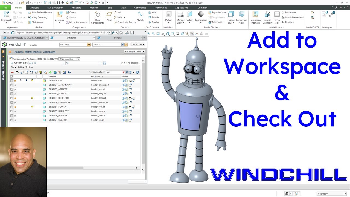Tick the BENDER_HEAD.PRT row checkbox
Screen dimensions: 350x197
click(11, 116)
